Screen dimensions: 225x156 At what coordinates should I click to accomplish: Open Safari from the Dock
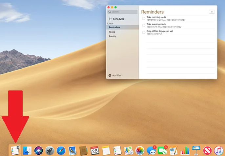pyautogui.click(x=61, y=150)
